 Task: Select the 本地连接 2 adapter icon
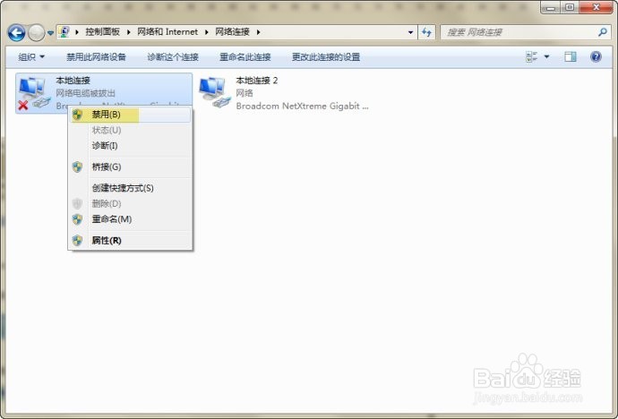[215, 92]
